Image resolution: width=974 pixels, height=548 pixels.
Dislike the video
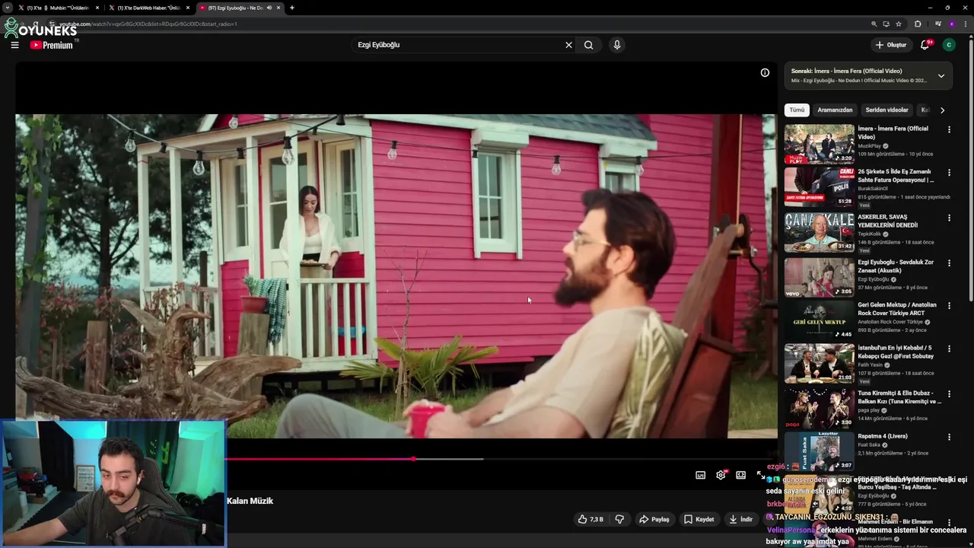(619, 519)
